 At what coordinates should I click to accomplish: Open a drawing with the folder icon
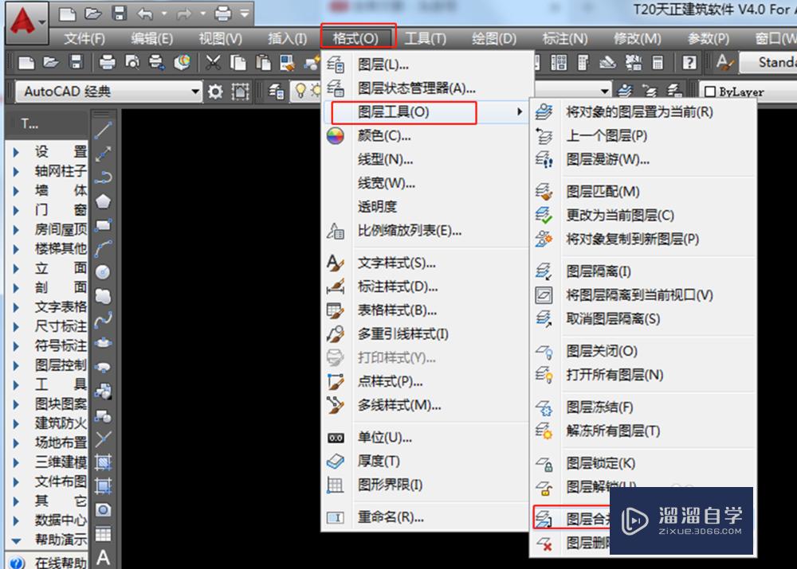click(49, 62)
